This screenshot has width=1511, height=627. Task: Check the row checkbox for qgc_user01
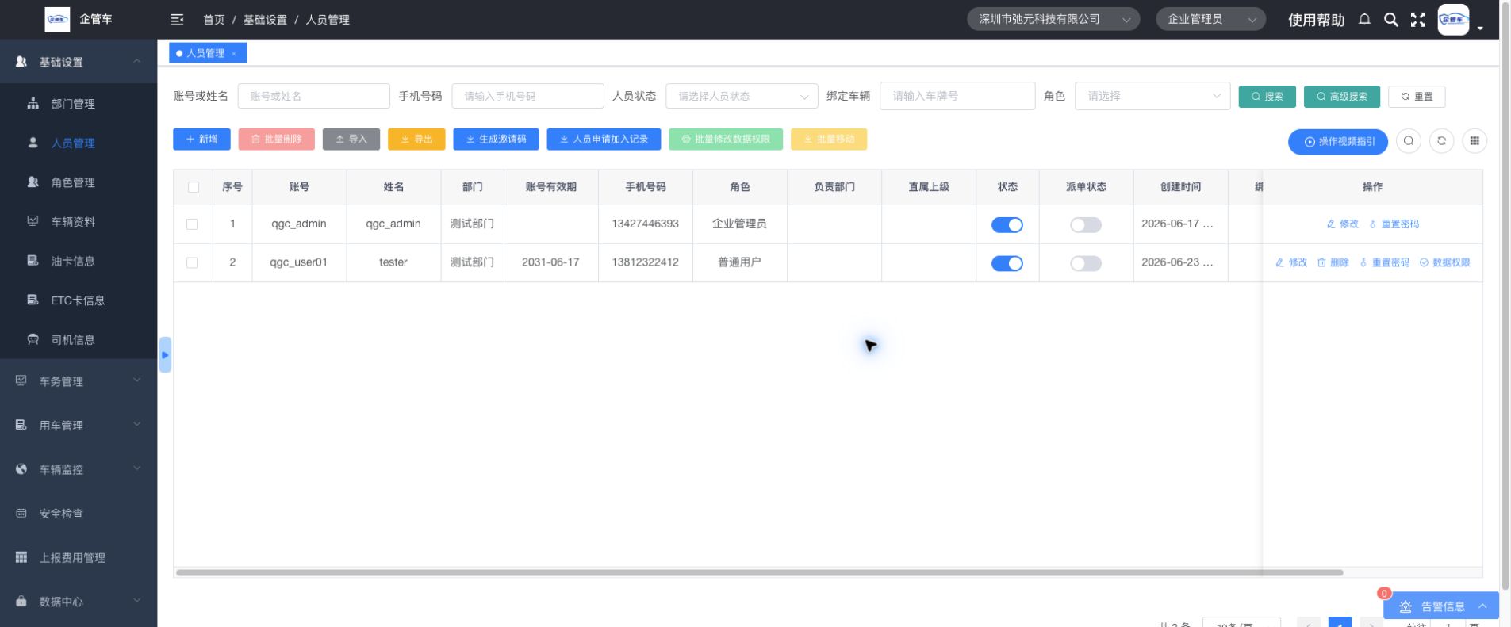click(x=192, y=262)
